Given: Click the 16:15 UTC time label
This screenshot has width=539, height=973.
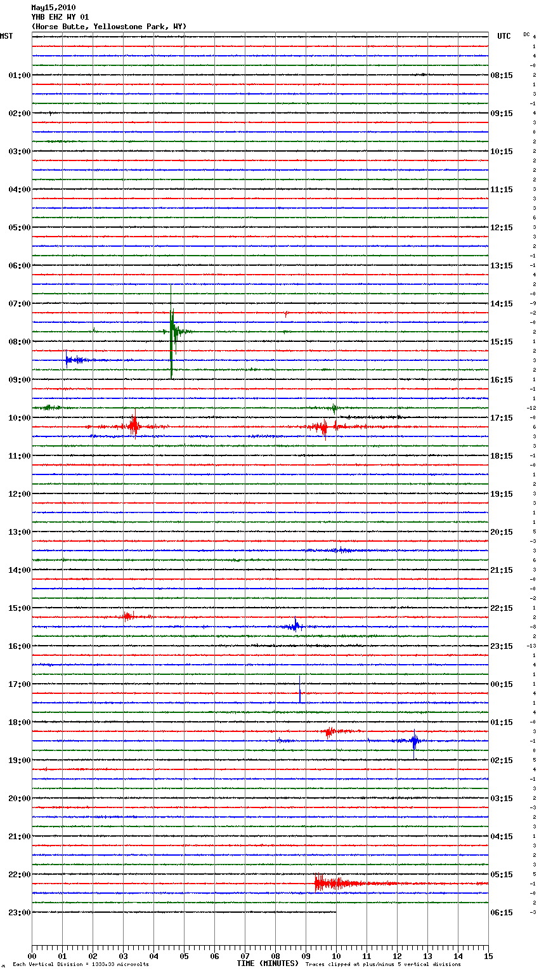Looking at the screenshot, I should click(x=502, y=380).
